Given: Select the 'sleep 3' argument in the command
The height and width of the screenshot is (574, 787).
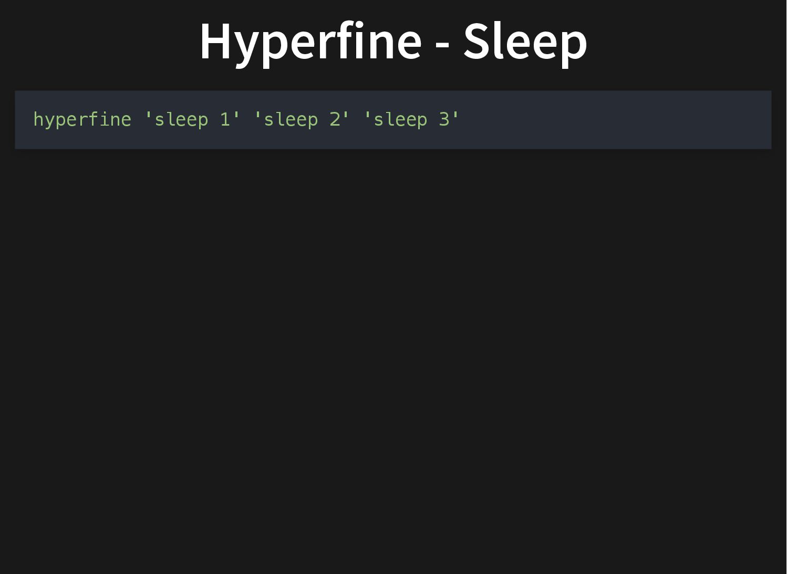Looking at the screenshot, I should [x=411, y=119].
